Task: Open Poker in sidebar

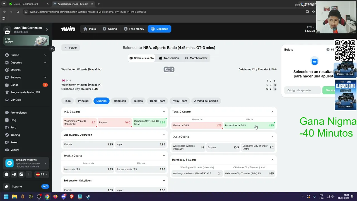Action: [x=26, y=142]
